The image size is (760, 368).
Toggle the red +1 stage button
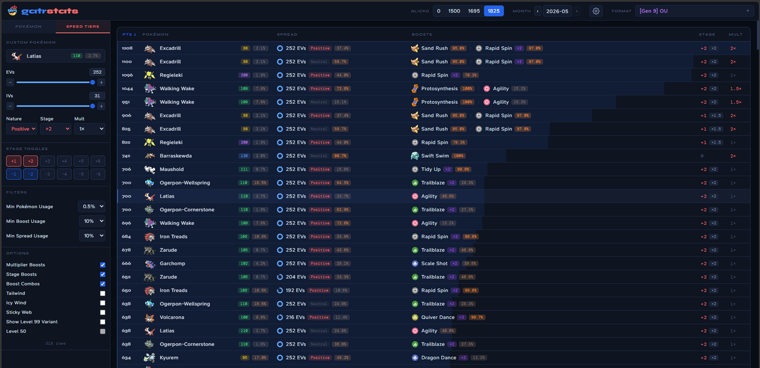tap(14, 161)
